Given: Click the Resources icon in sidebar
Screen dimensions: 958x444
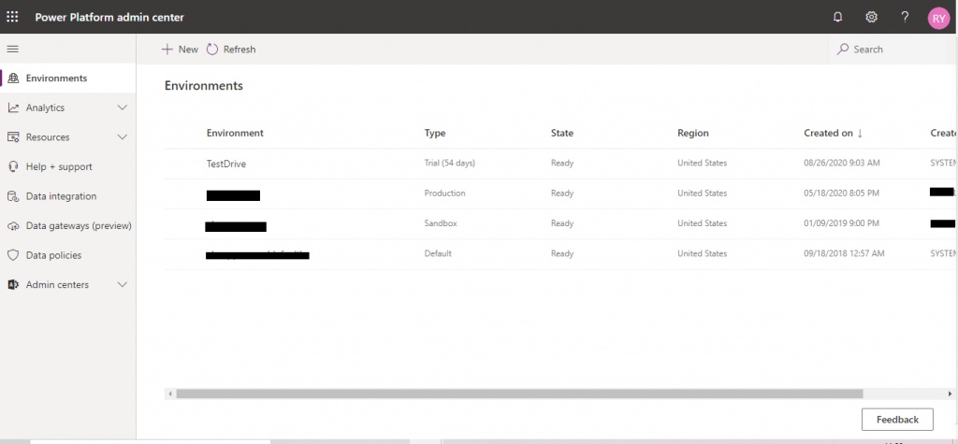Looking at the screenshot, I should [x=13, y=136].
